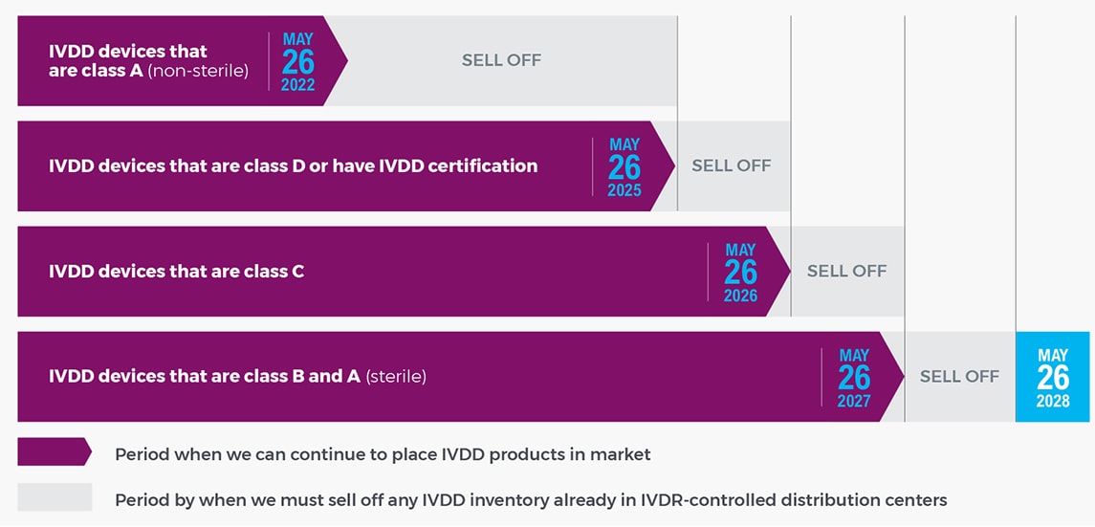
Task: Click the purple arrow legend swatch
Action: click(54, 451)
